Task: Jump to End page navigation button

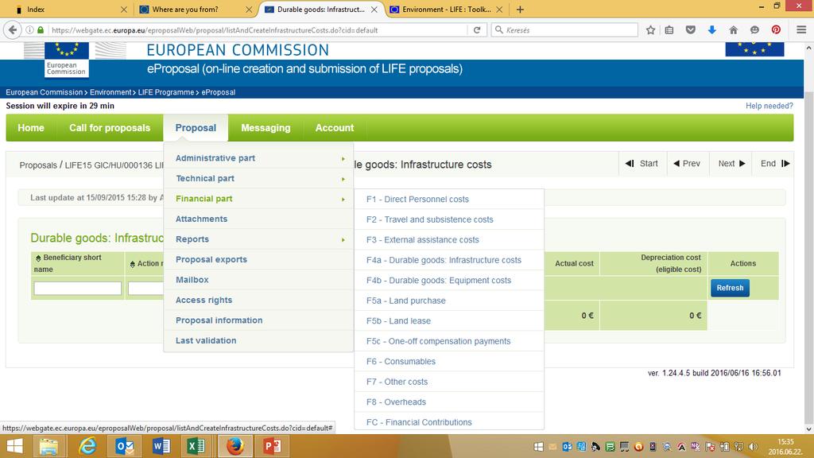Action: tap(774, 164)
